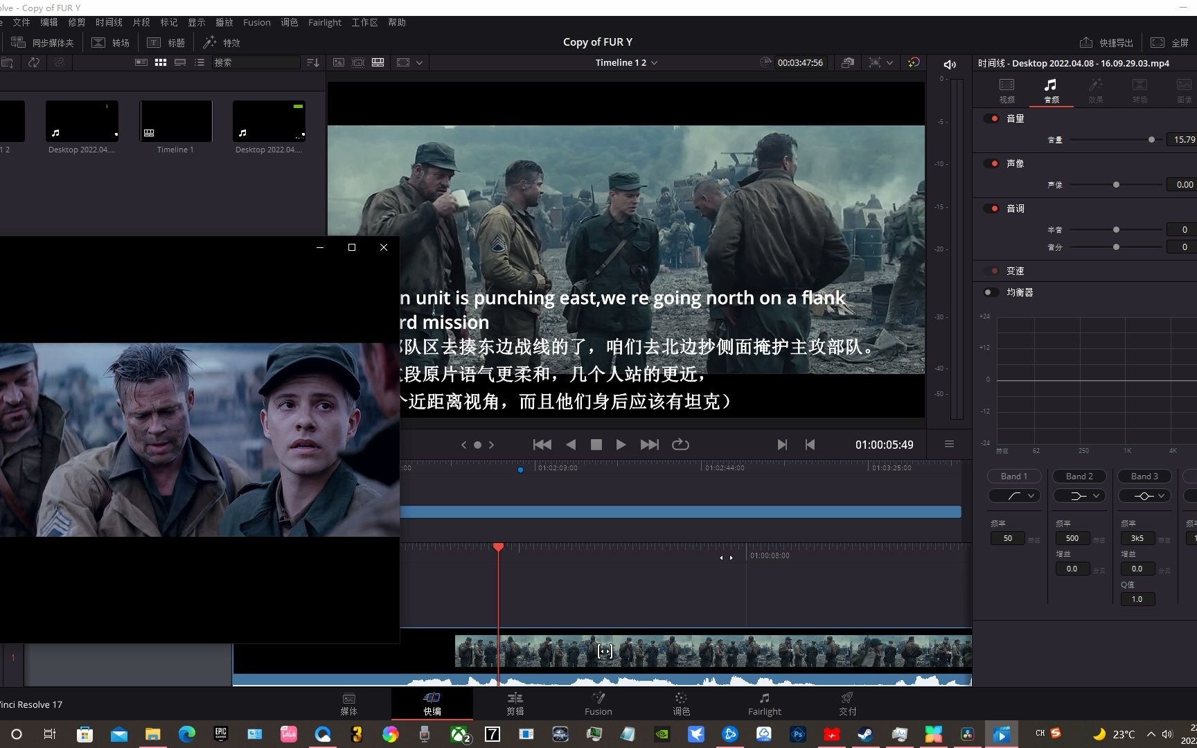
Task: Start forward playback
Action: coord(621,445)
